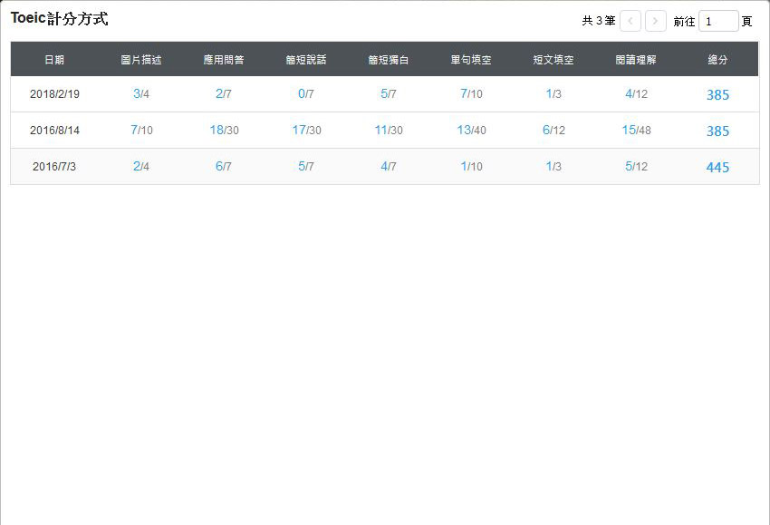This screenshot has width=770, height=525.
Task: Click the 5/7 score in 2018/2/19 row
Action: point(389,94)
